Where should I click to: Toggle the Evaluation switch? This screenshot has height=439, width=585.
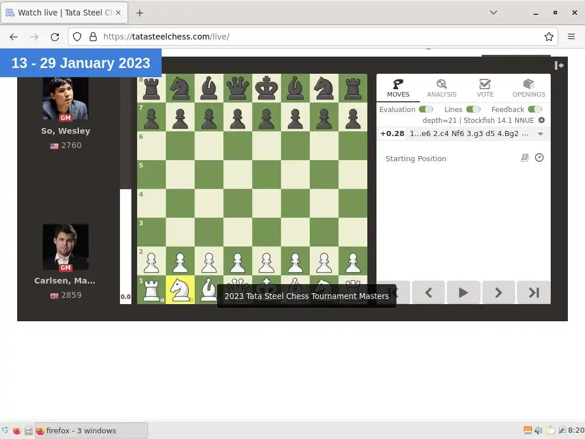(x=426, y=109)
